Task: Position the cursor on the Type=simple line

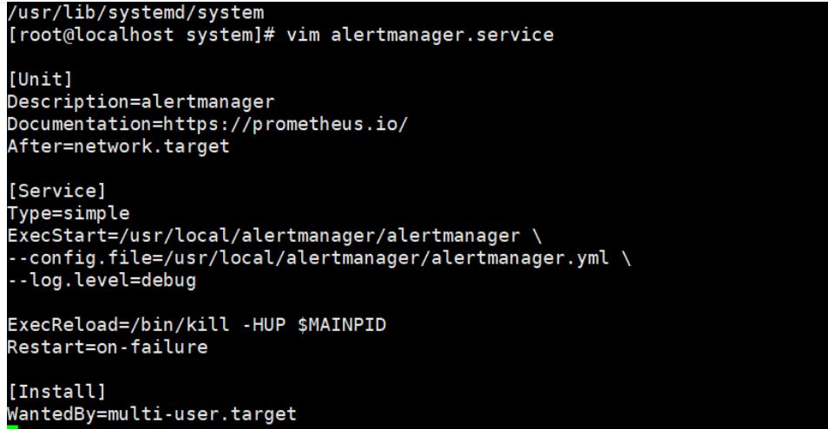Action: coord(68,213)
